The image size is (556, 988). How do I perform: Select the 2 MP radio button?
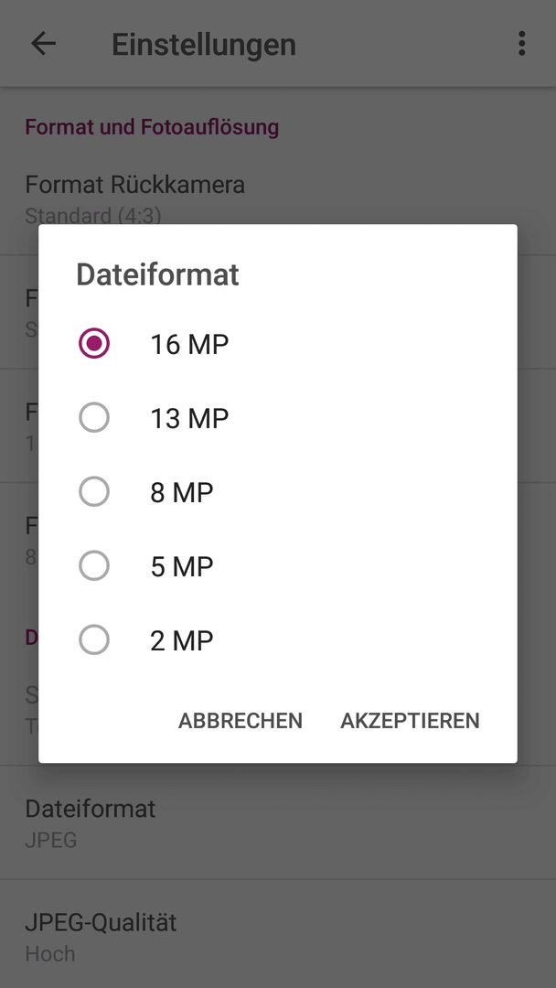pos(94,640)
